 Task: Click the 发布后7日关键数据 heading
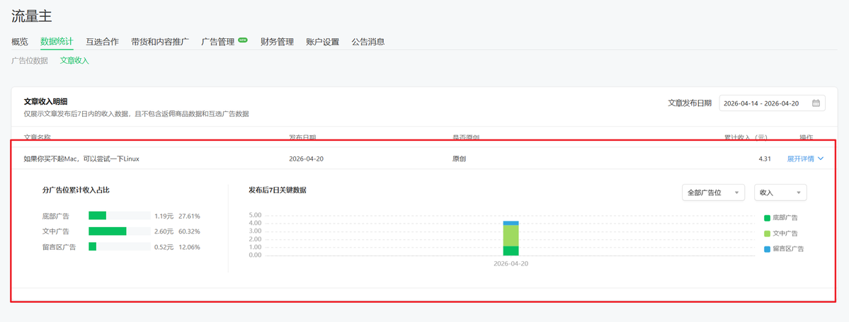tap(278, 190)
